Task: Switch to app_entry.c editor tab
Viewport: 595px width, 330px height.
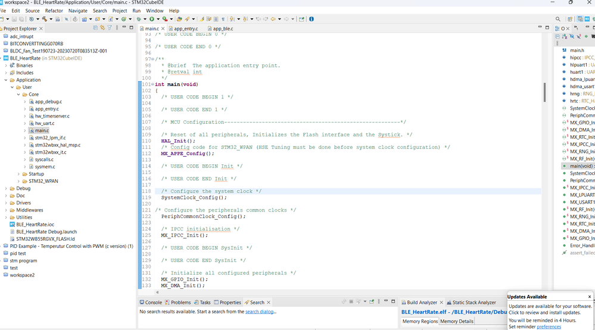Action: 186,29
